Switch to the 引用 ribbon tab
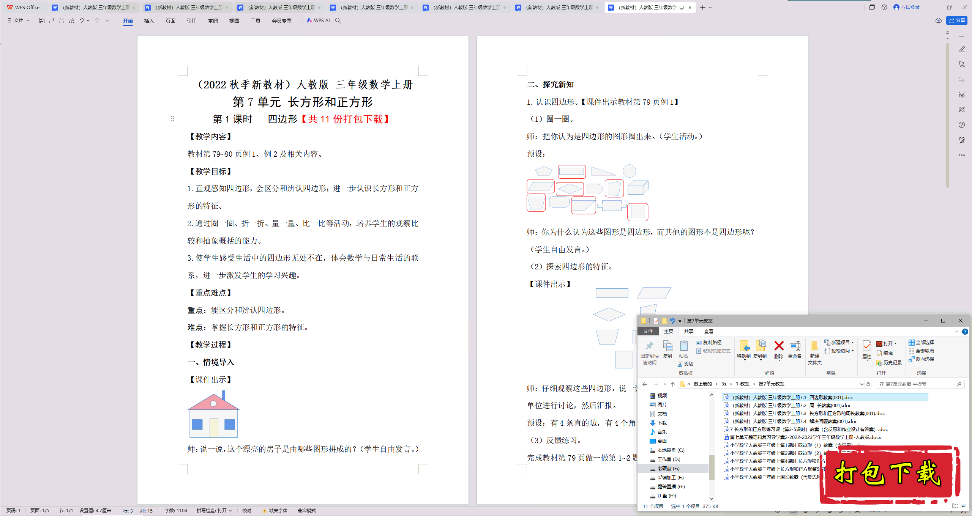The height and width of the screenshot is (516, 972). (x=191, y=21)
